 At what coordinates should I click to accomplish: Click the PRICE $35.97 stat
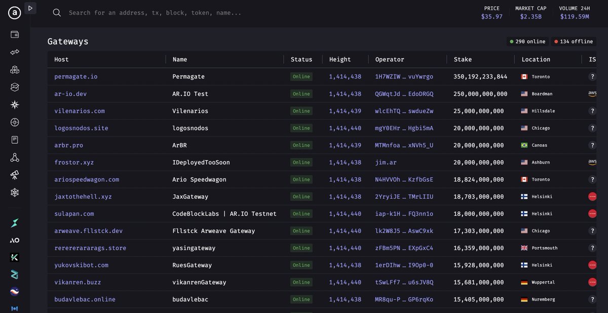pos(491,13)
